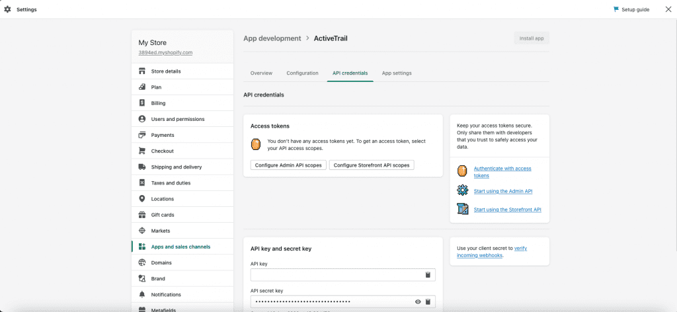Reveal API secret key with eye icon
The image size is (677, 312).
[x=418, y=302]
